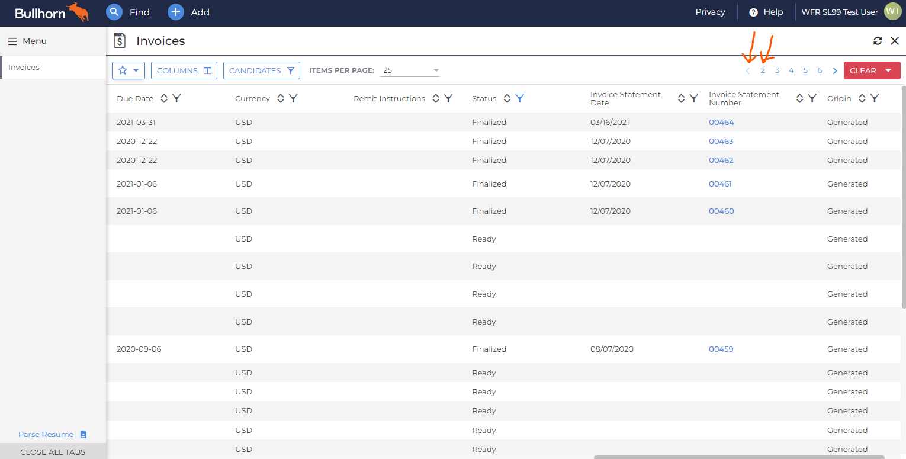Click the Parse Resume document icon
The width and height of the screenshot is (906, 459).
pyautogui.click(x=83, y=434)
